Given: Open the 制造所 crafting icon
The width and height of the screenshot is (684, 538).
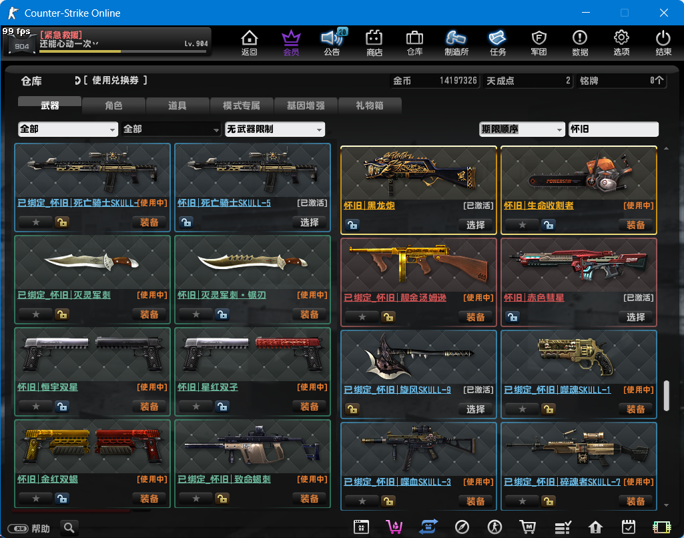Looking at the screenshot, I should tap(456, 42).
